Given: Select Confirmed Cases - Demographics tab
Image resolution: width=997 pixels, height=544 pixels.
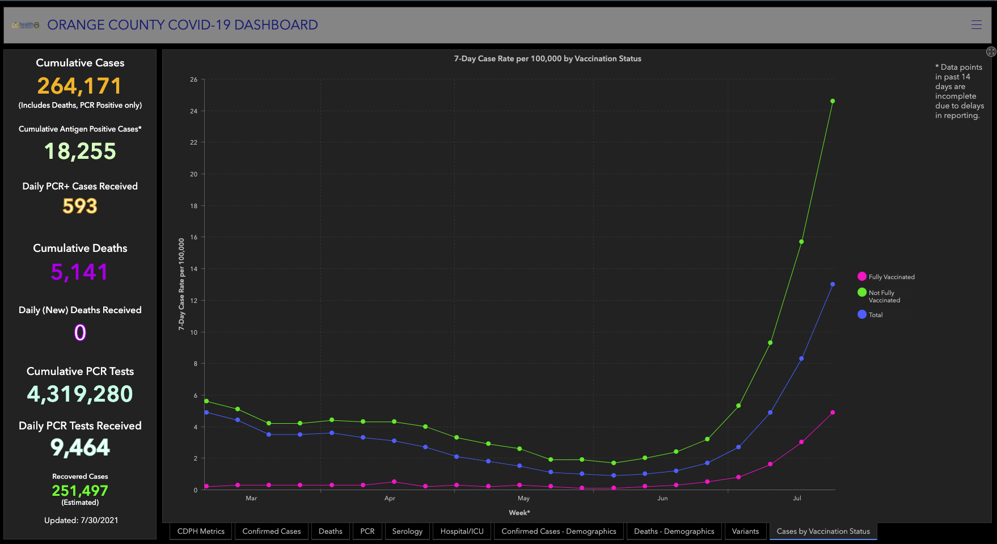Looking at the screenshot, I should pos(559,532).
